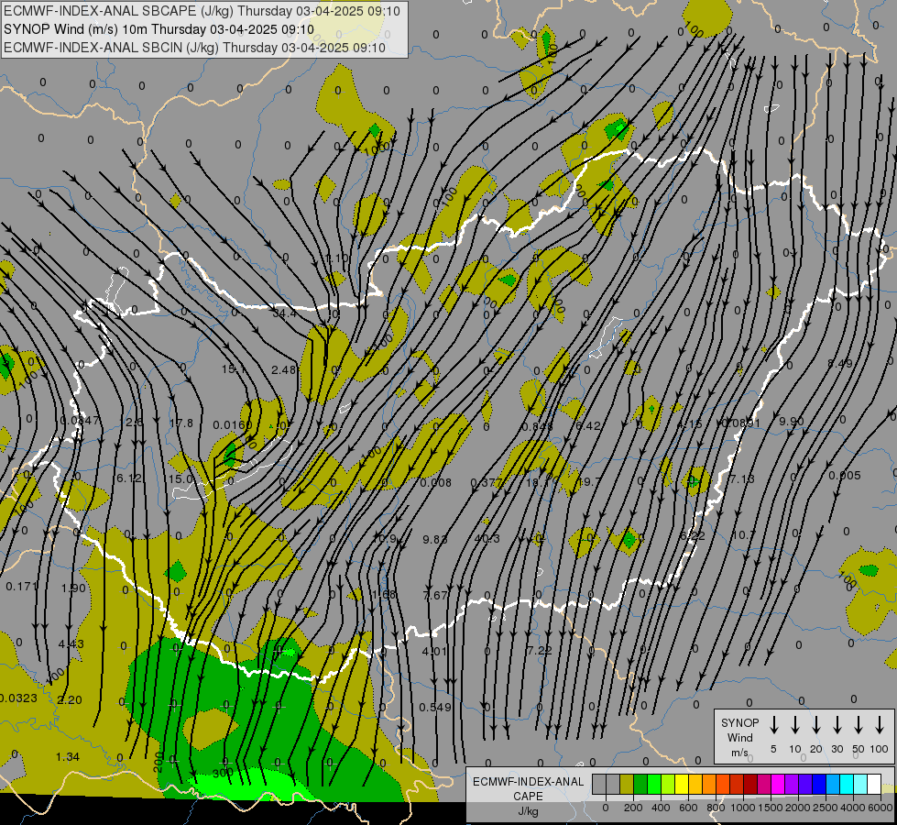Click the 2.48 value on the map

(284, 369)
